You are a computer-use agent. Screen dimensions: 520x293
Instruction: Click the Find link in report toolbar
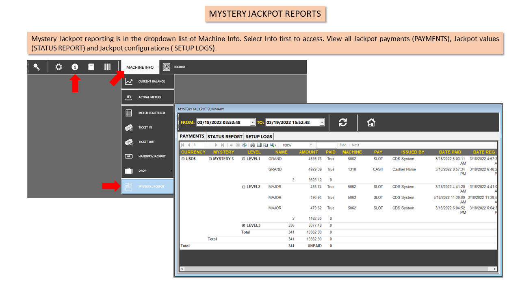point(343,145)
